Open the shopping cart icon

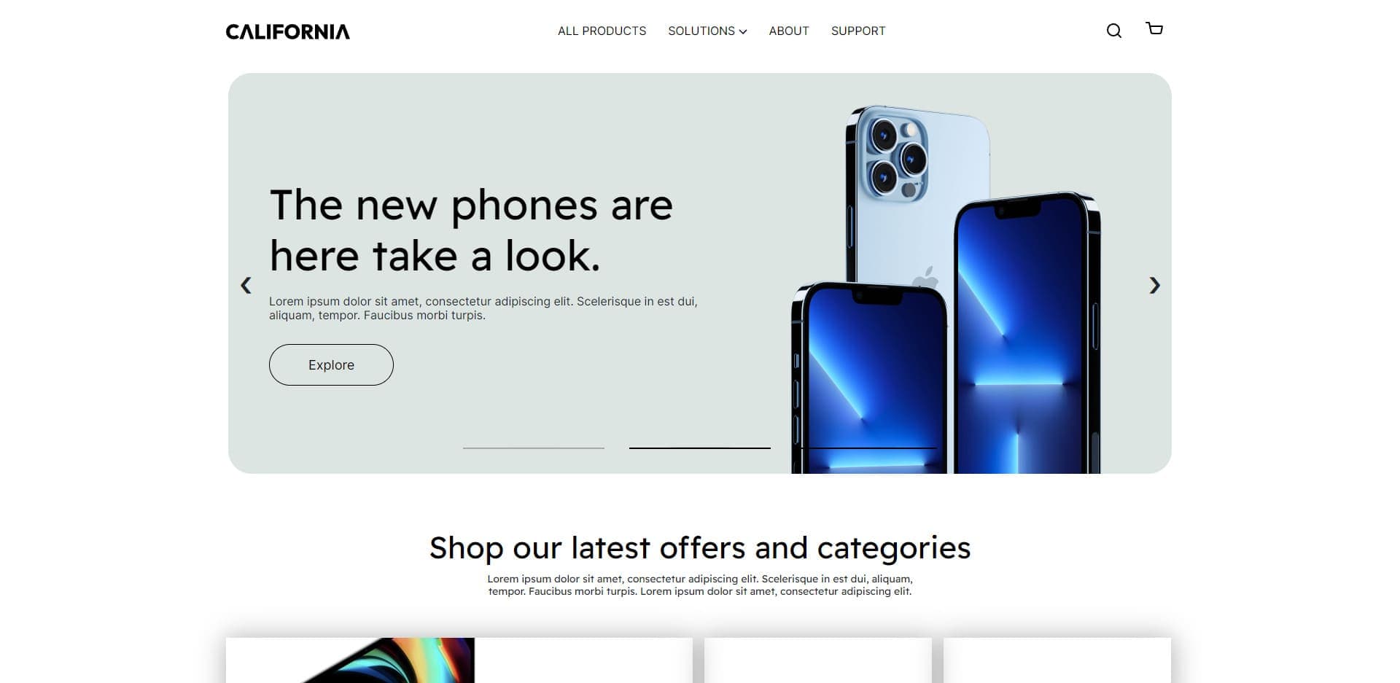1154,28
